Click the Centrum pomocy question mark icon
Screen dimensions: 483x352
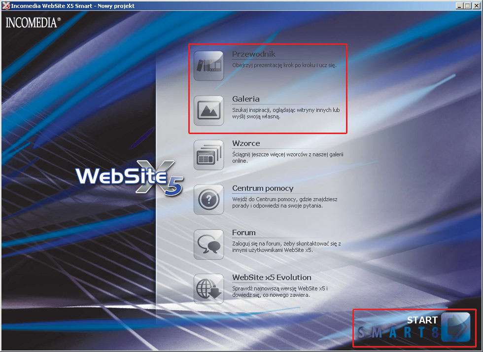click(208, 200)
